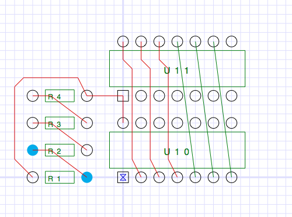Select the R3 resistor label

click(54, 124)
